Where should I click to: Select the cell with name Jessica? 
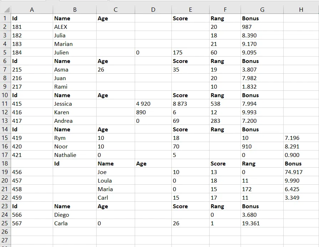(63, 104)
